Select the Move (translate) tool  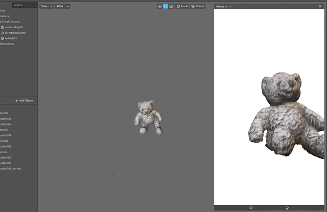click(x=160, y=6)
